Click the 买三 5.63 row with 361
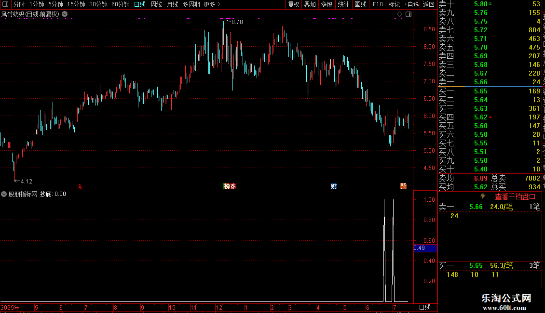This screenshot has height=313, width=545. [490, 108]
